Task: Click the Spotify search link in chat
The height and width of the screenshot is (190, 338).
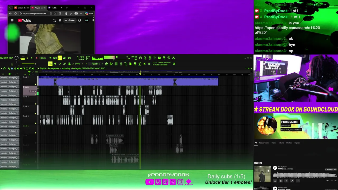Action: 287,30
